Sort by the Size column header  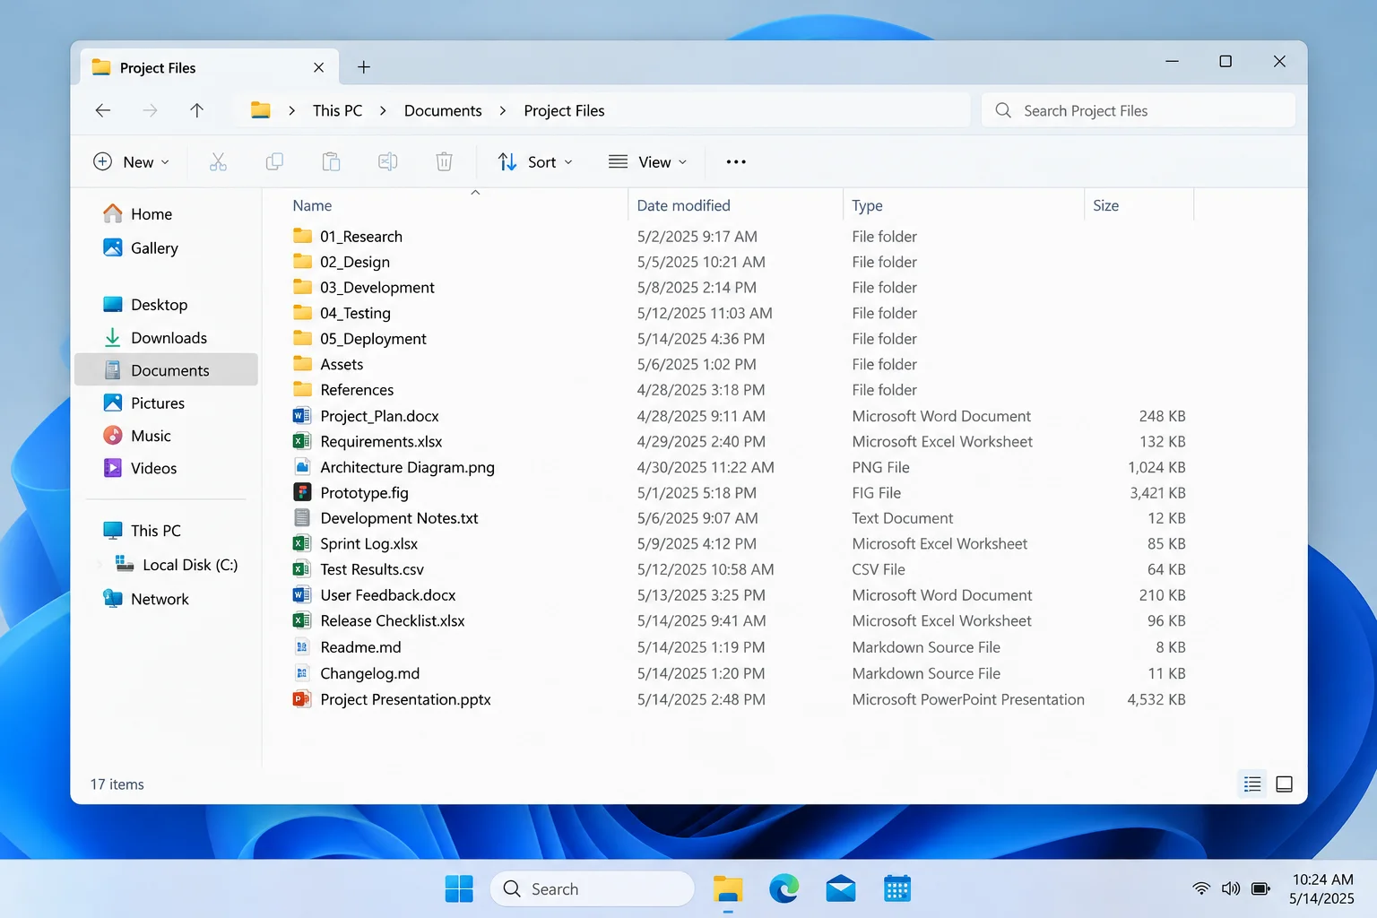pyautogui.click(x=1105, y=205)
